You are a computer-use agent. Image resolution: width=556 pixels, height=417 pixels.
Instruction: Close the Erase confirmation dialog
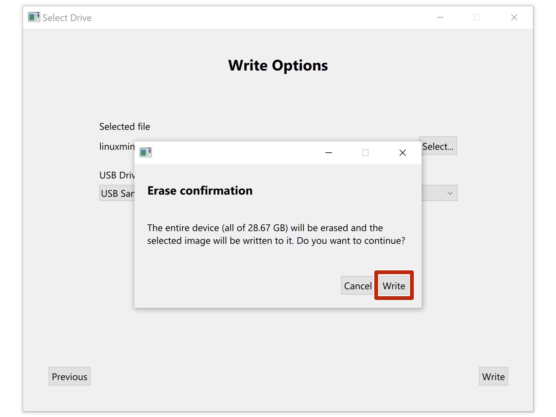402,153
